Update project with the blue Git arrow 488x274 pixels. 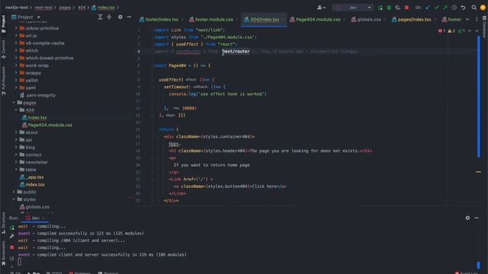point(428,8)
